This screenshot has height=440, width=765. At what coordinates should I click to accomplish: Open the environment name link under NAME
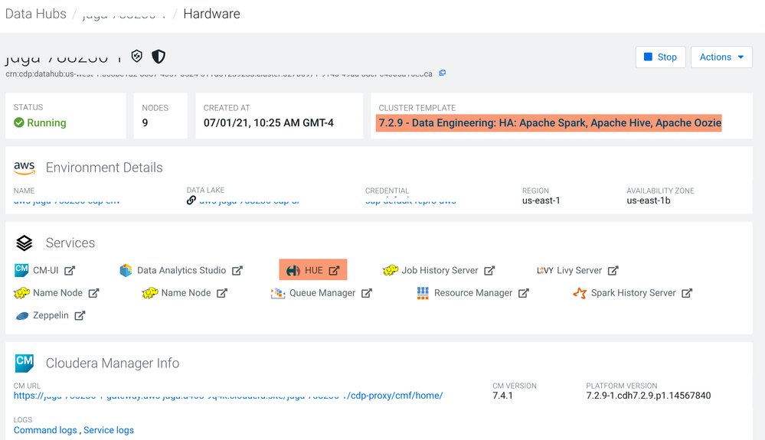67,200
